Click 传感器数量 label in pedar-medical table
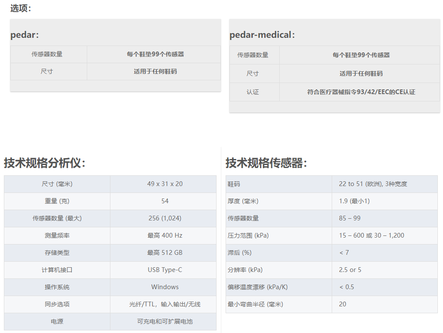The image size is (443, 333). [x=253, y=55]
